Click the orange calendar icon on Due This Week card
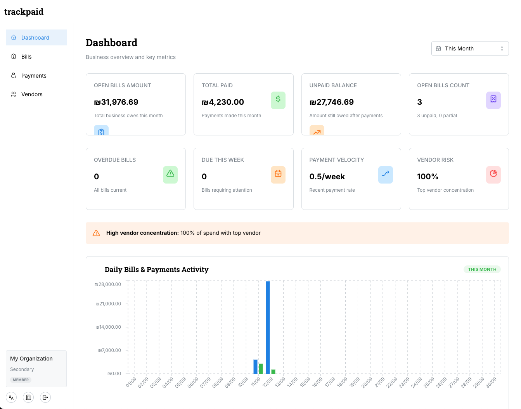This screenshot has width=521, height=409. point(278,175)
